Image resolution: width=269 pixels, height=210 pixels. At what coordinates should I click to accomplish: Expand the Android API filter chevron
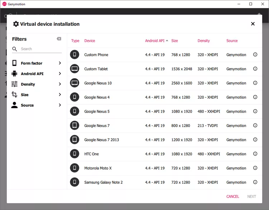click(60, 74)
